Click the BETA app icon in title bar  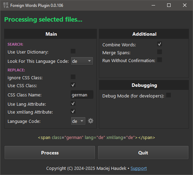click(6, 5)
